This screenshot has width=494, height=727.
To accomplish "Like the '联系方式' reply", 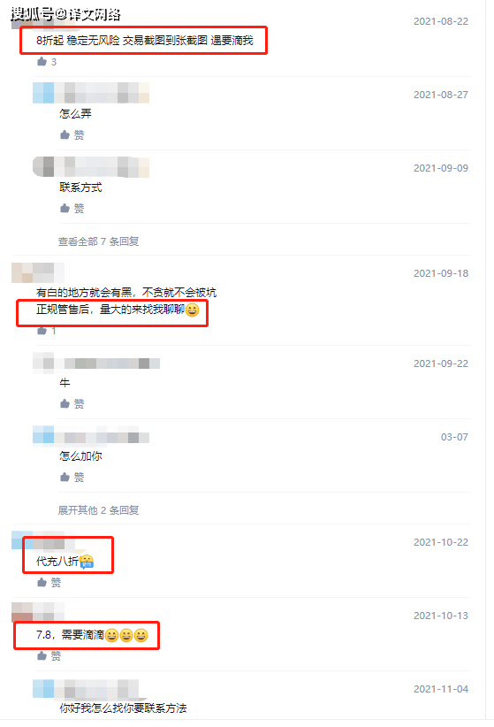I will pyautogui.click(x=72, y=208).
